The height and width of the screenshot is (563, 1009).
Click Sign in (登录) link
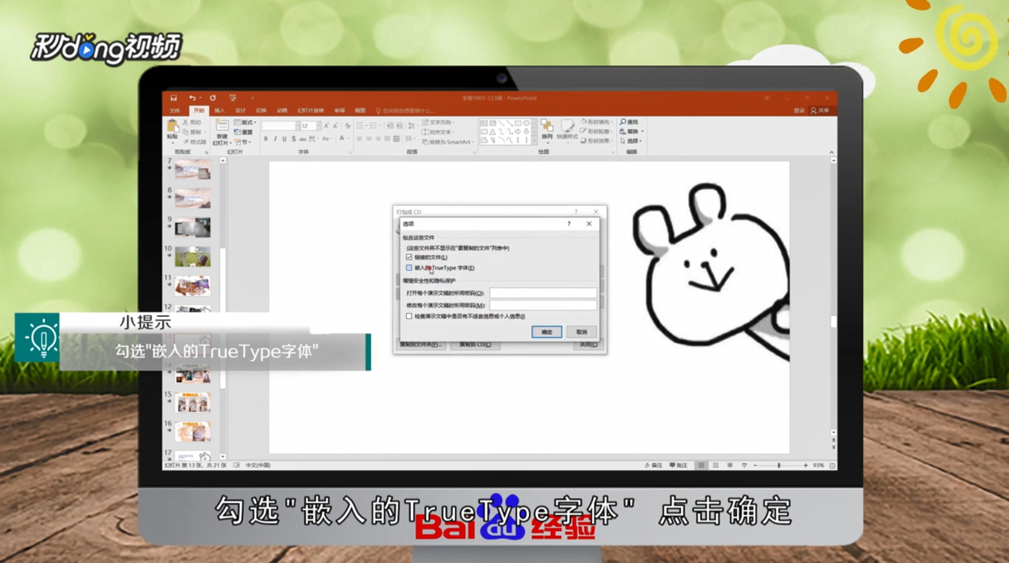(x=799, y=111)
